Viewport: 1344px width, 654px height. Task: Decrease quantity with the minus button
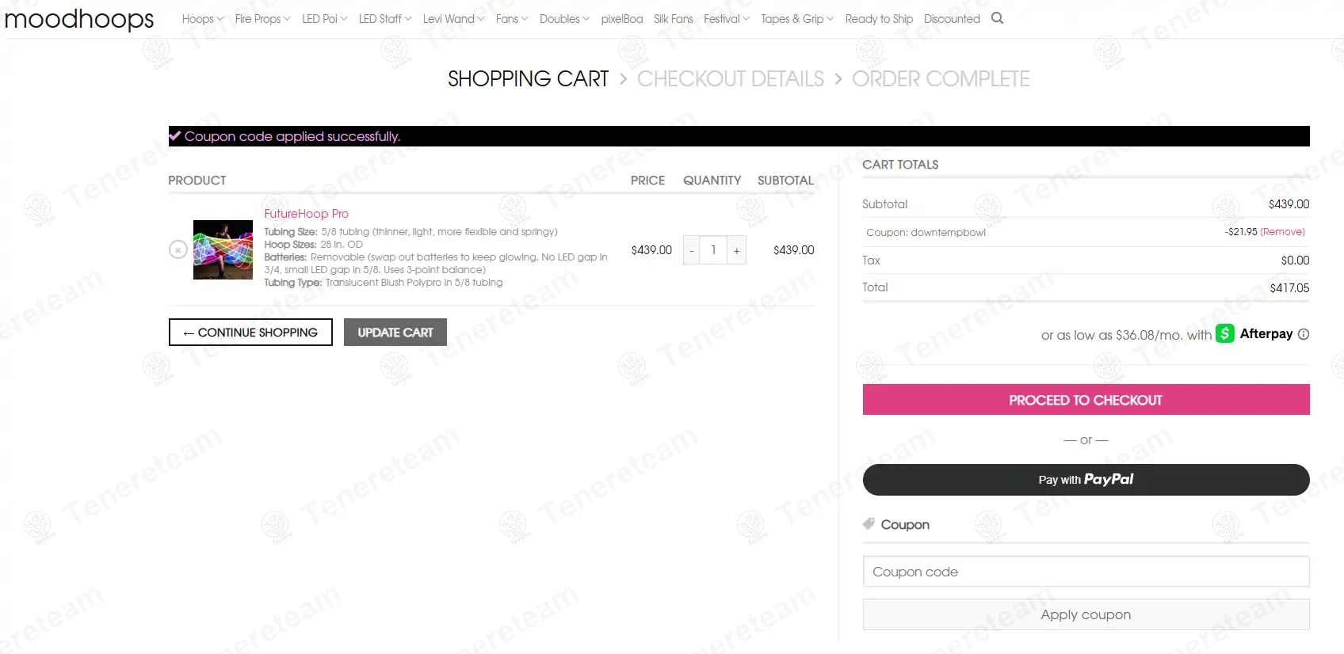click(692, 250)
